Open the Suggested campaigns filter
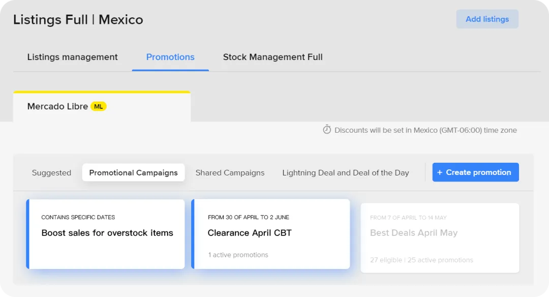 click(x=51, y=173)
